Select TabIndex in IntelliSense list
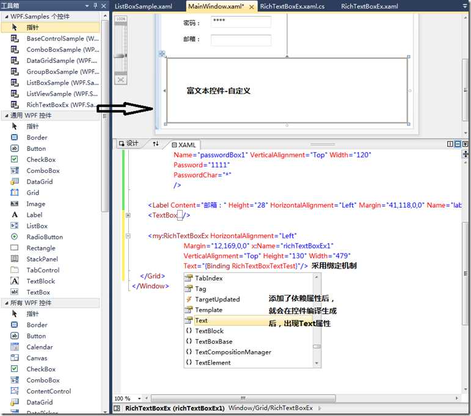Viewport: 471px width, 416px height. coord(249,278)
